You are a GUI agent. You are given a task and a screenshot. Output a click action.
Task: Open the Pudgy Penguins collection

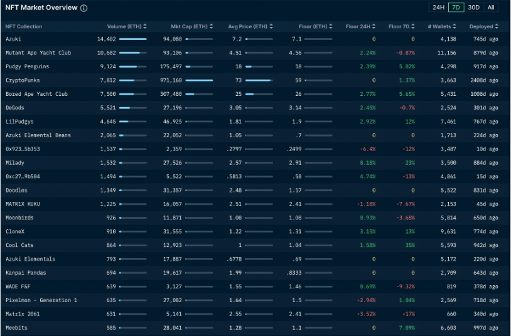(28, 66)
